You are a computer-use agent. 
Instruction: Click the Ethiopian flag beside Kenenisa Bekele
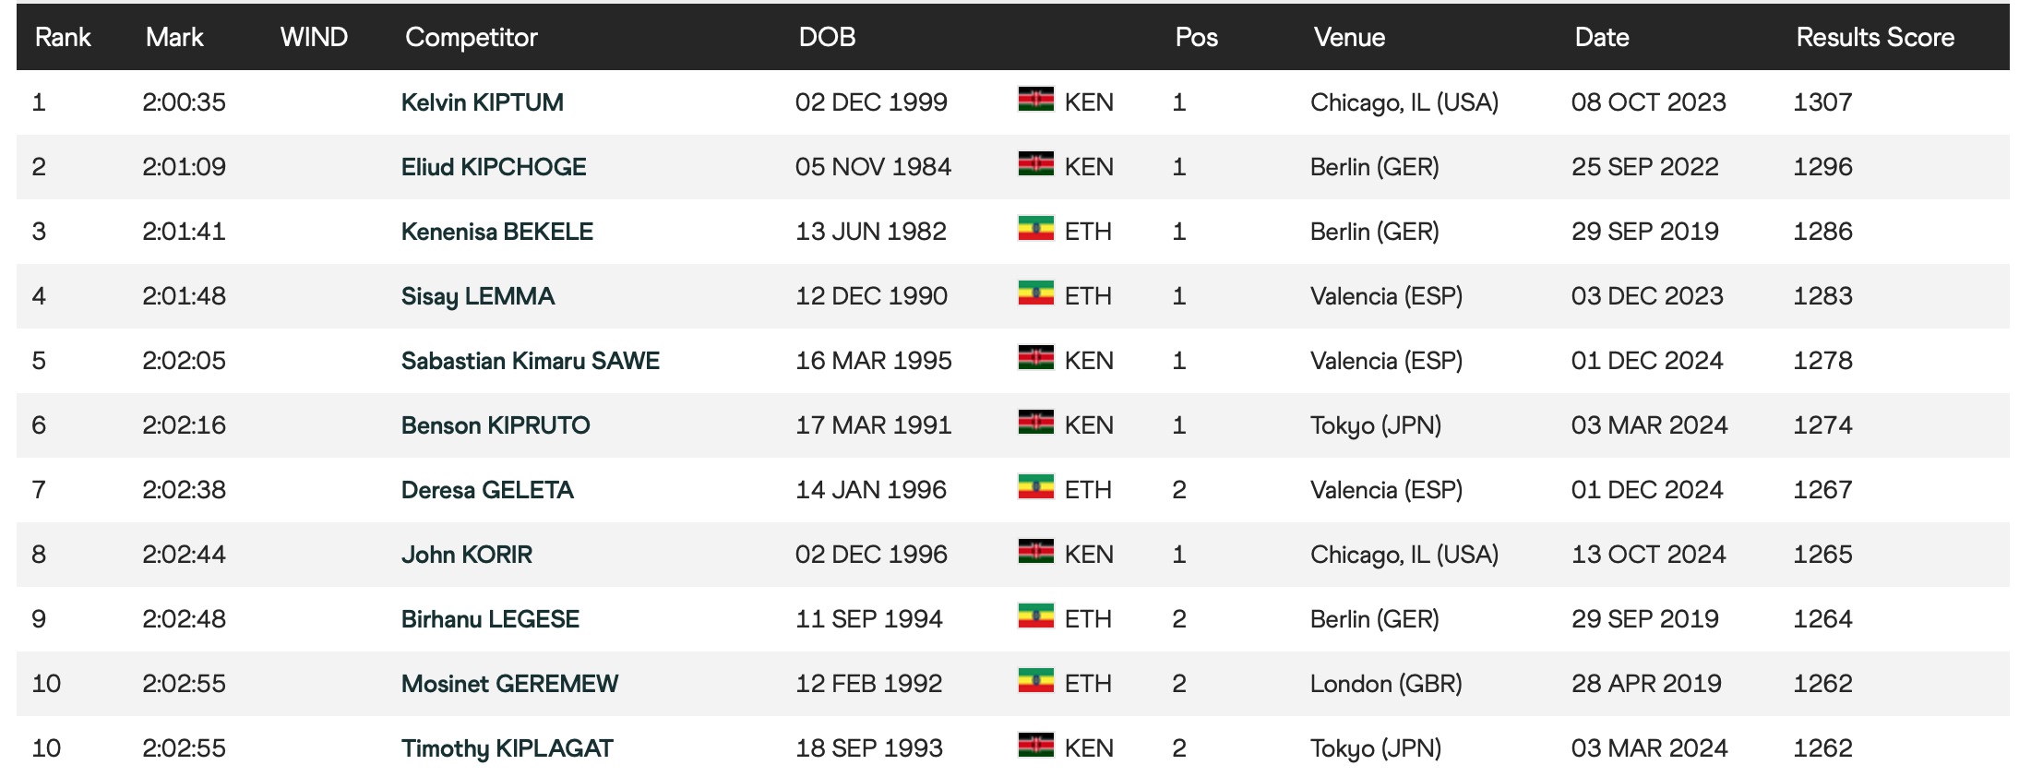[1035, 229]
